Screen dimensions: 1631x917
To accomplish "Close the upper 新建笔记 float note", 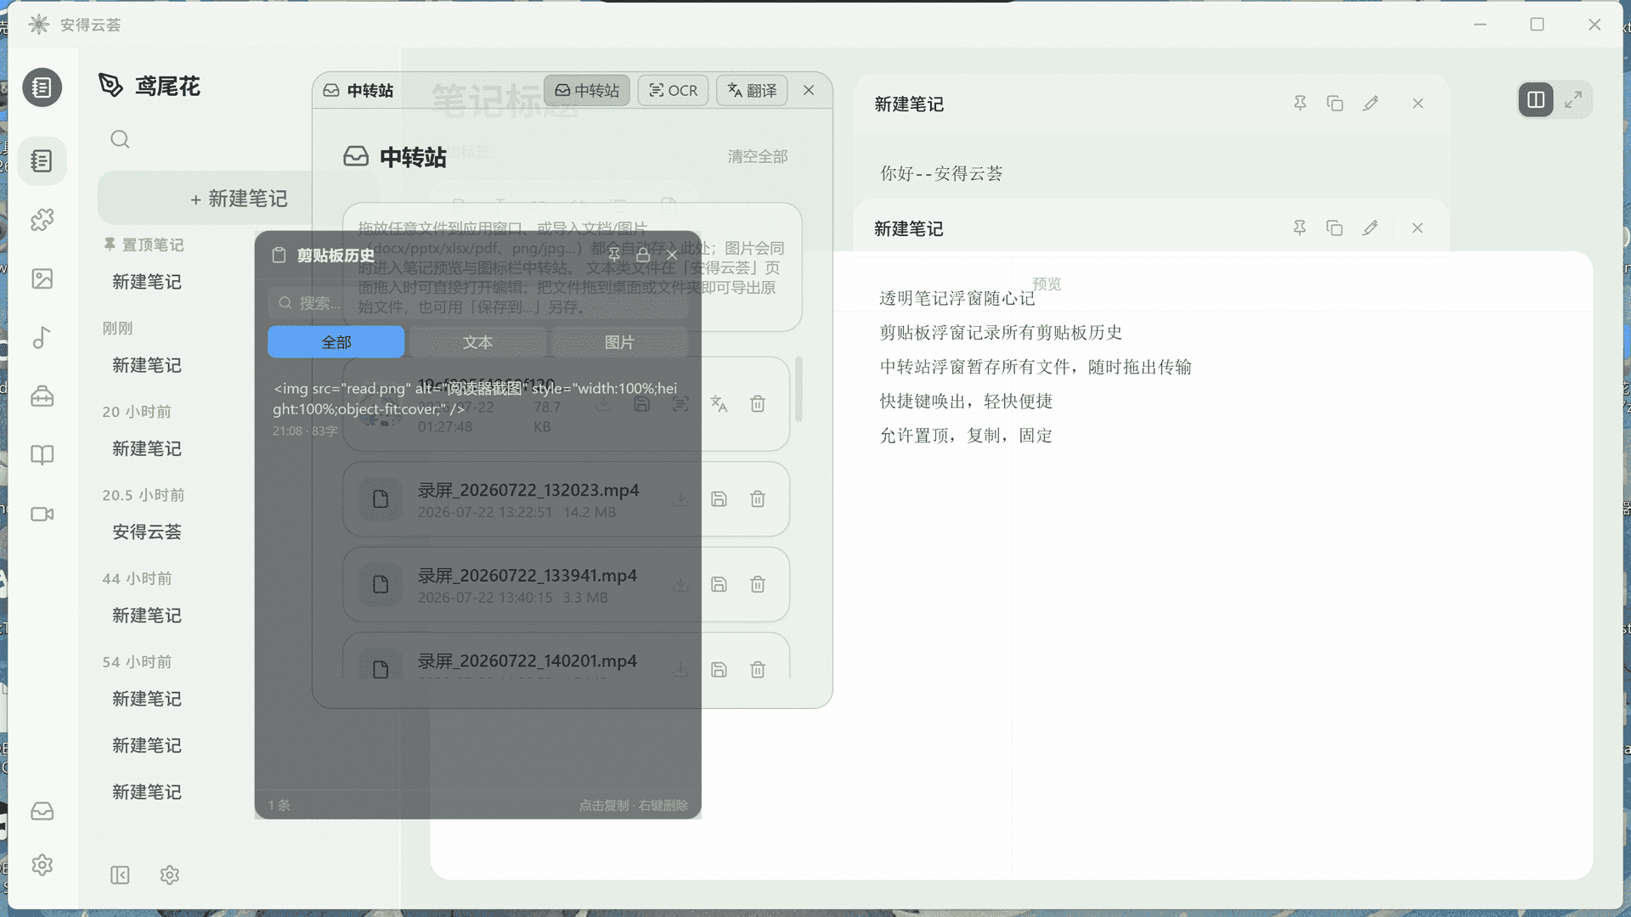I will pos(1418,104).
